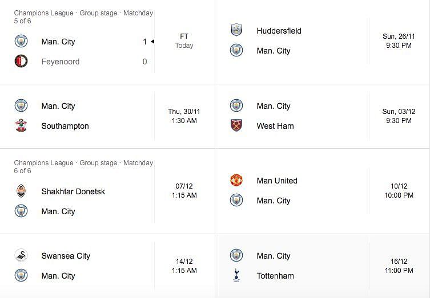Select the Shakhtar Donetsk team name
The image size is (430, 298).
(73, 191)
